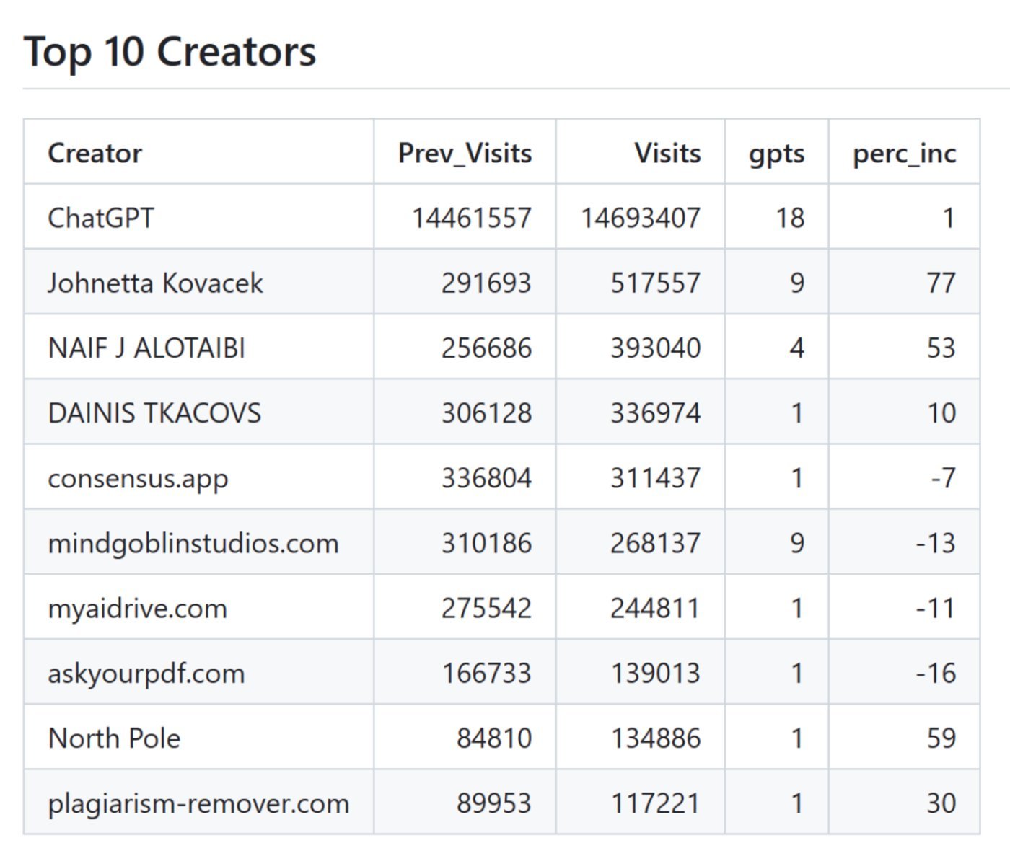Open the consensus.app creator entry

(138, 478)
